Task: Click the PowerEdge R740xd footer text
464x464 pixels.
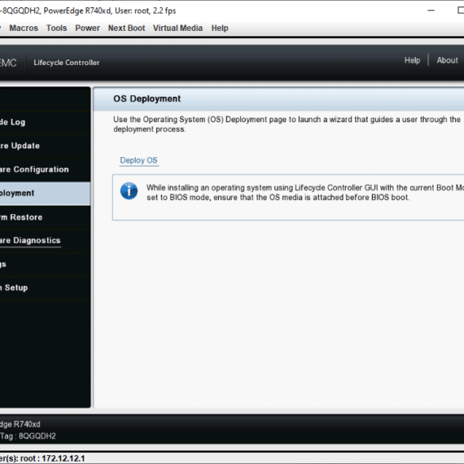Action: (x=20, y=424)
